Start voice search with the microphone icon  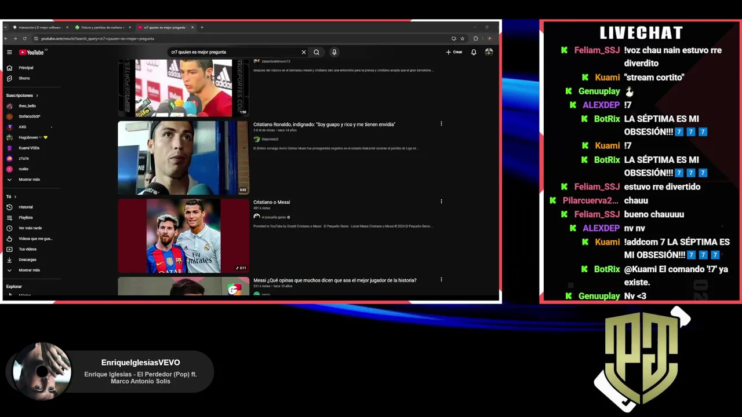click(334, 52)
